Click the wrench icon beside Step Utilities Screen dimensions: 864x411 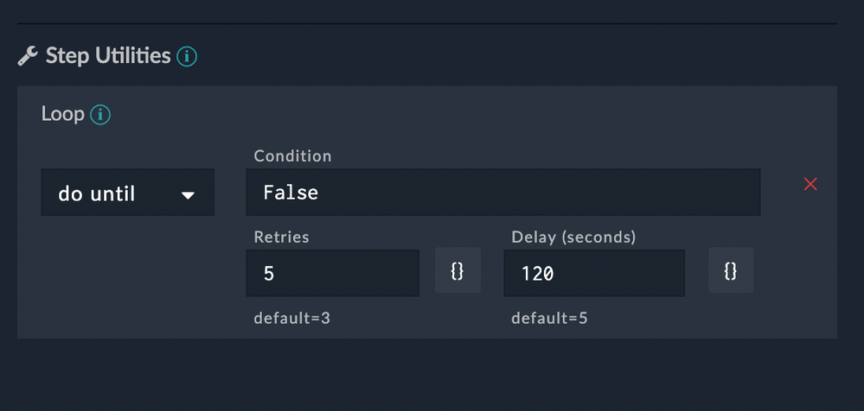coord(28,57)
